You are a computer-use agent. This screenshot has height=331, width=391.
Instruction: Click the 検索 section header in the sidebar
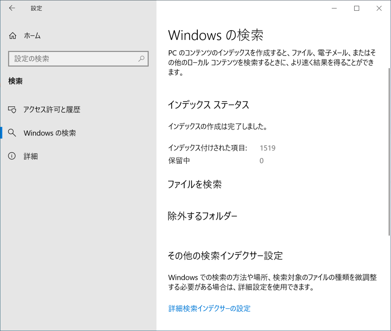tap(15, 81)
